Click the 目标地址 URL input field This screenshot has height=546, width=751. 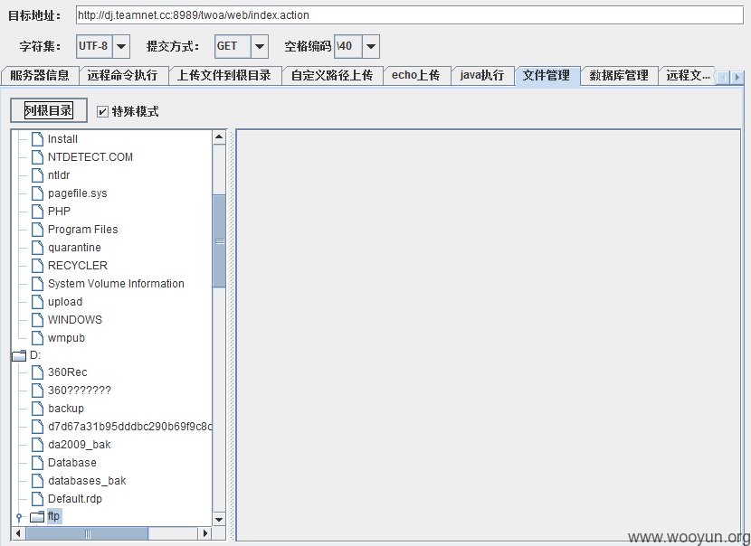pyautogui.click(x=410, y=15)
